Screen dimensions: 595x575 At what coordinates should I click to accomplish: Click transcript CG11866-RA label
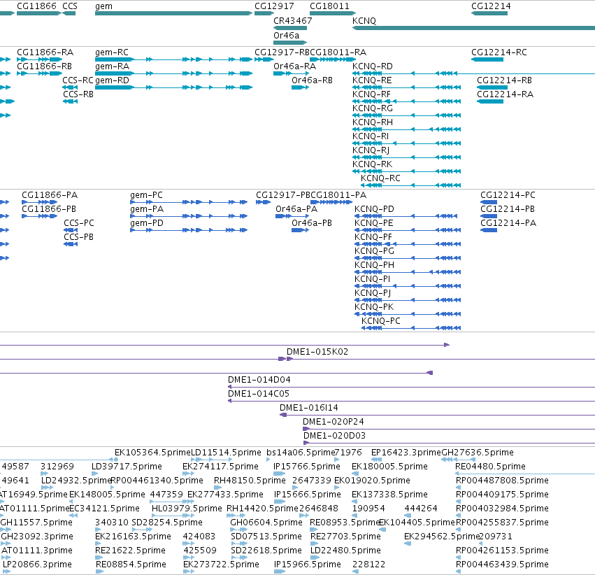coord(45,52)
